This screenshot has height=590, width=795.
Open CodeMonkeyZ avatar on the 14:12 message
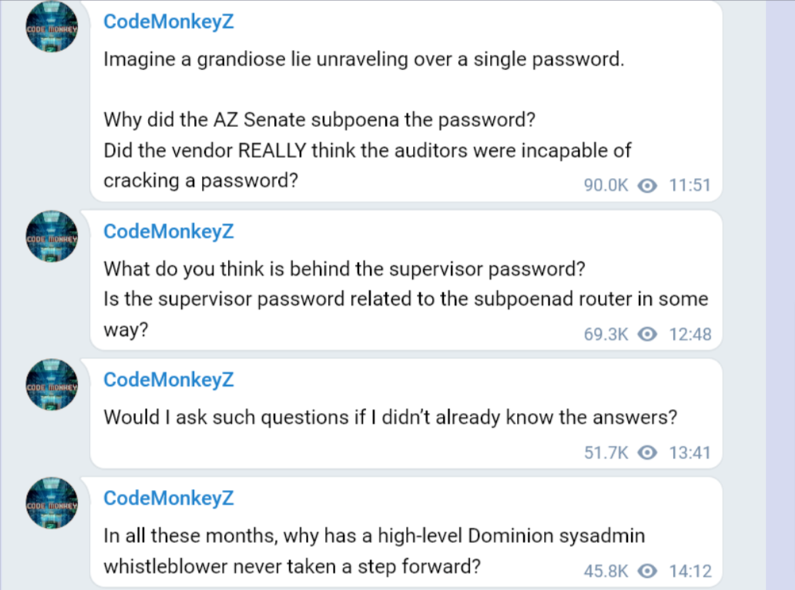coord(52,503)
